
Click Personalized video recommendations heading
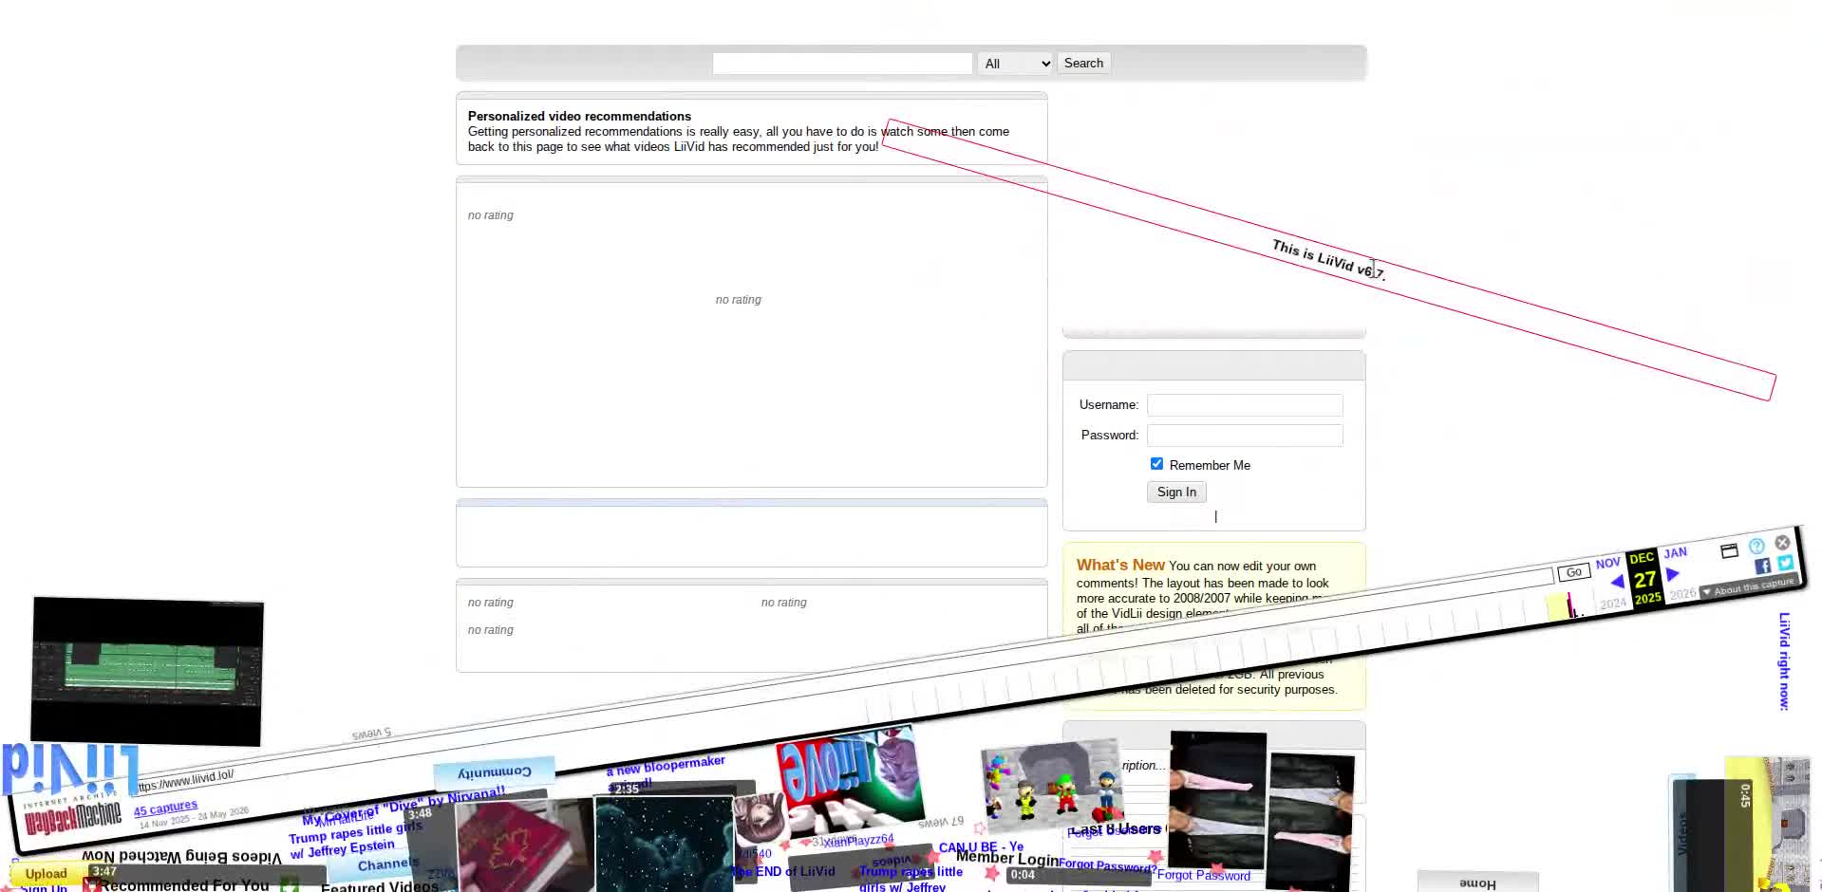pyautogui.click(x=579, y=116)
